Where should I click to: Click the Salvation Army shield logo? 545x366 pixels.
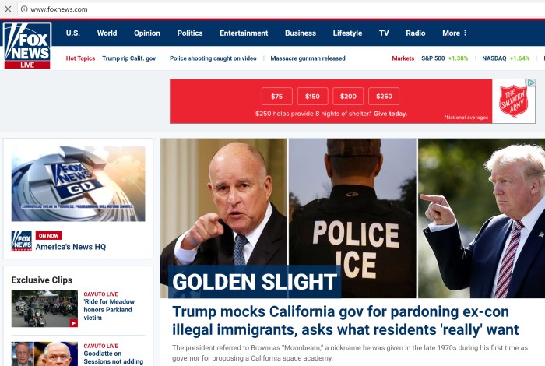click(513, 101)
